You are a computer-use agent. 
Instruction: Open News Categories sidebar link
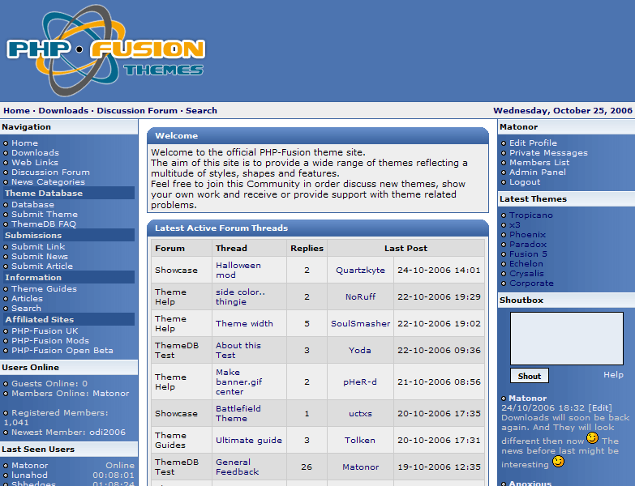48,182
